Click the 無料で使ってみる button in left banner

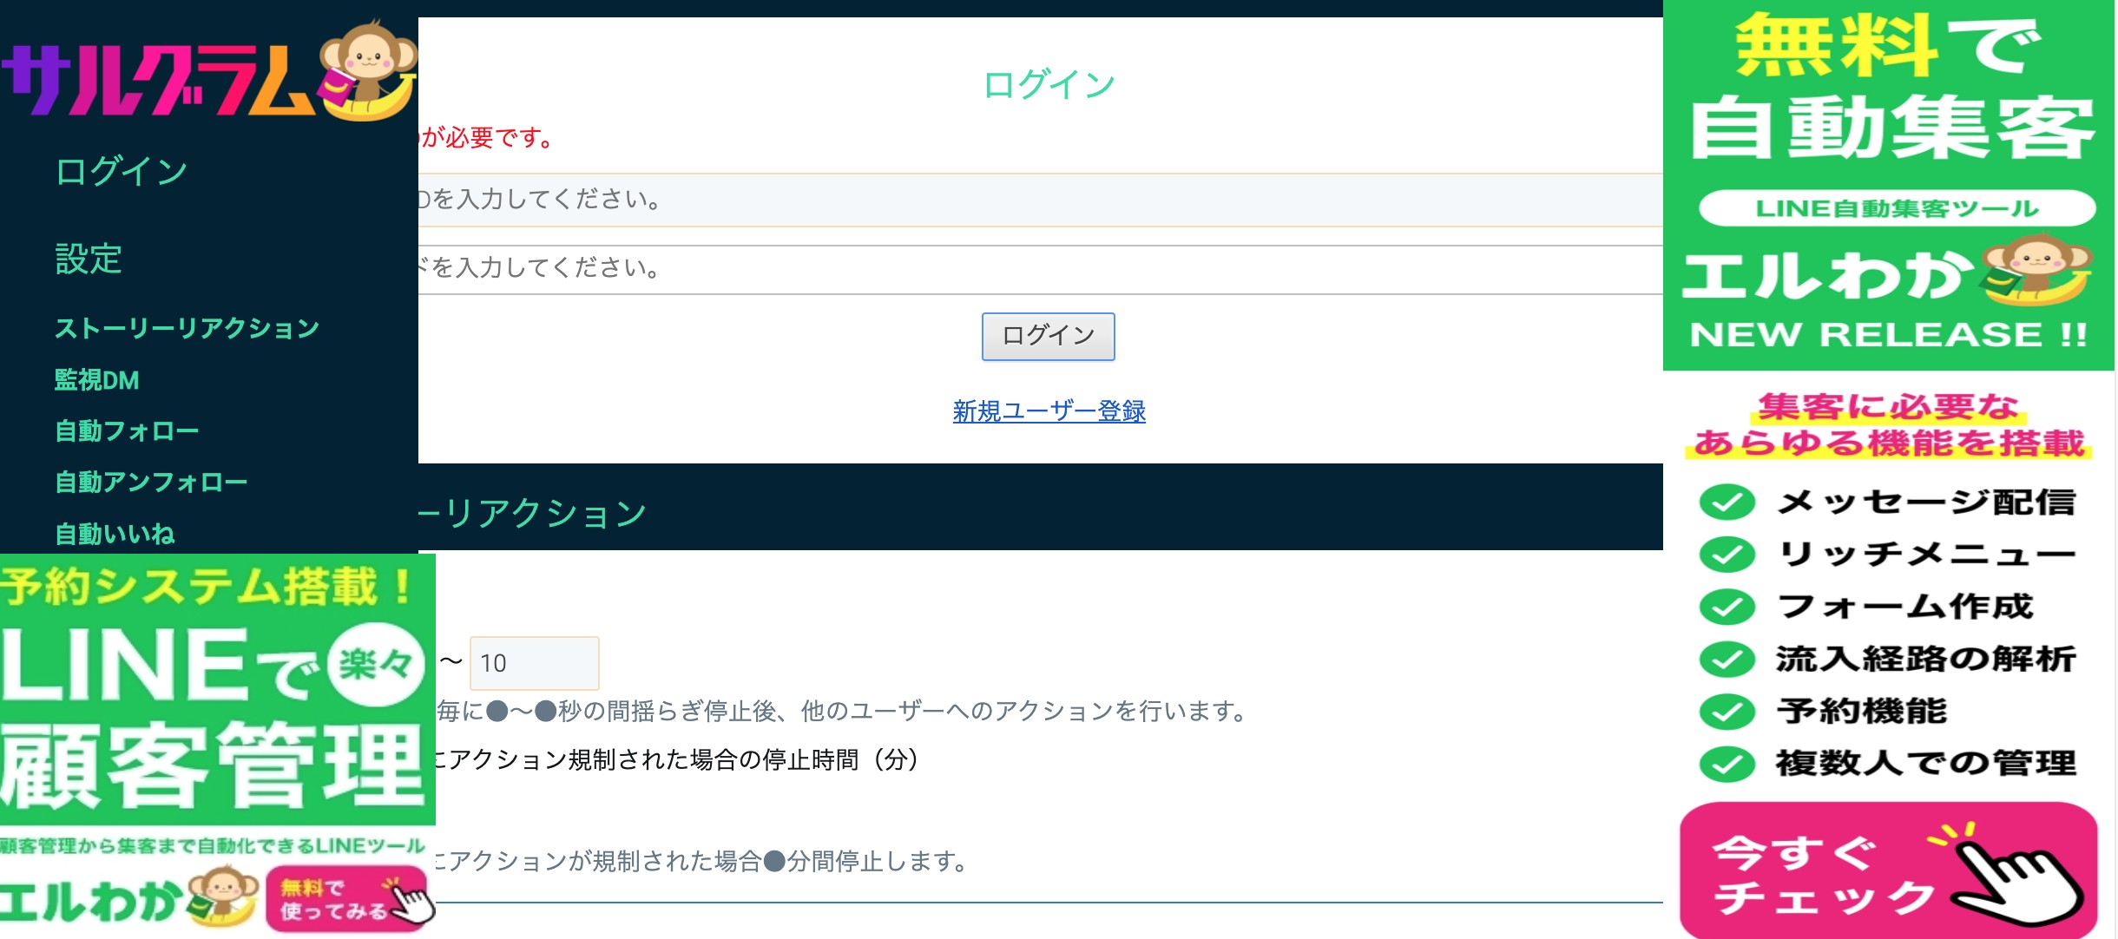pyautogui.click(x=345, y=900)
